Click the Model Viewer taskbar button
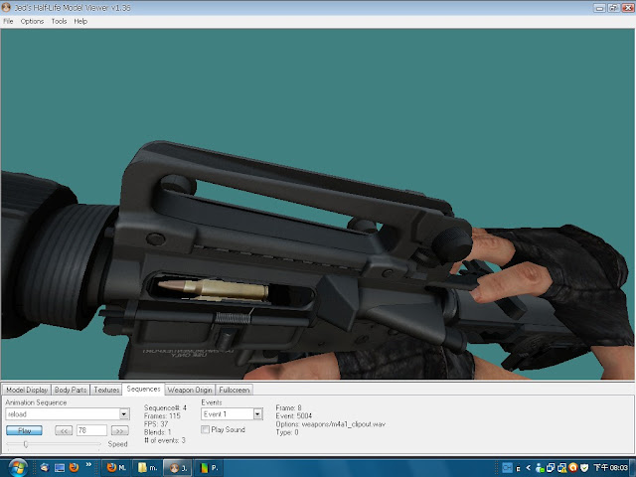The width and height of the screenshot is (636, 477). 179,468
